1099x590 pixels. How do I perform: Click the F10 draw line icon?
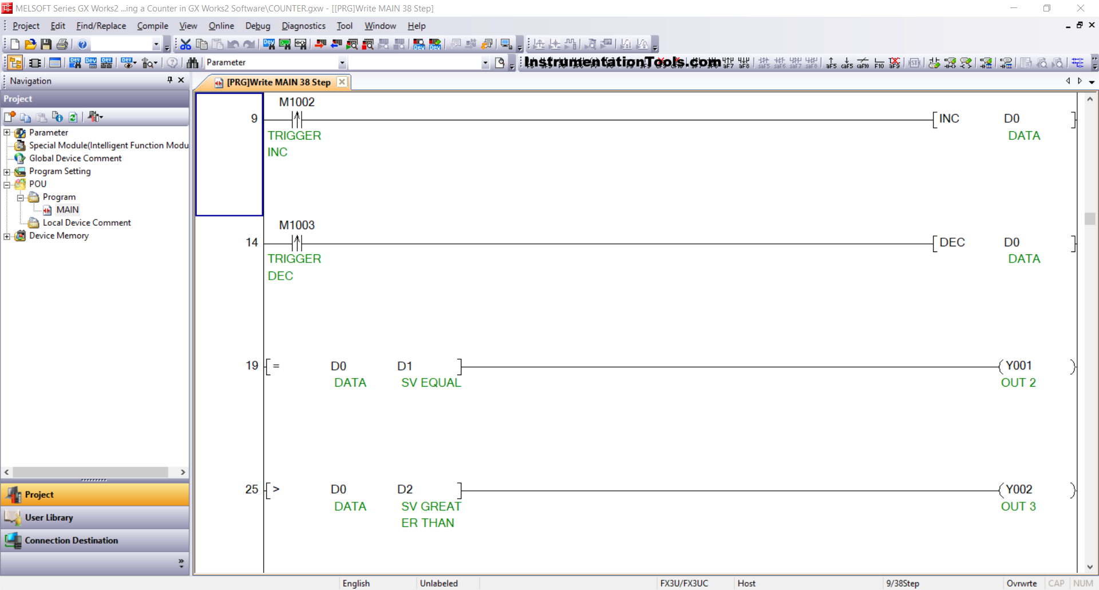tap(879, 62)
